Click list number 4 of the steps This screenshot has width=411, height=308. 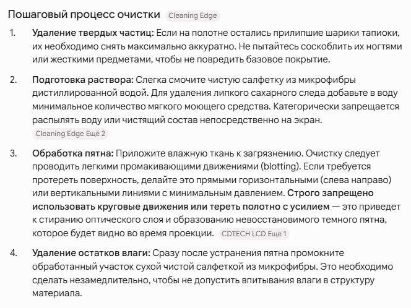[x=14, y=253]
